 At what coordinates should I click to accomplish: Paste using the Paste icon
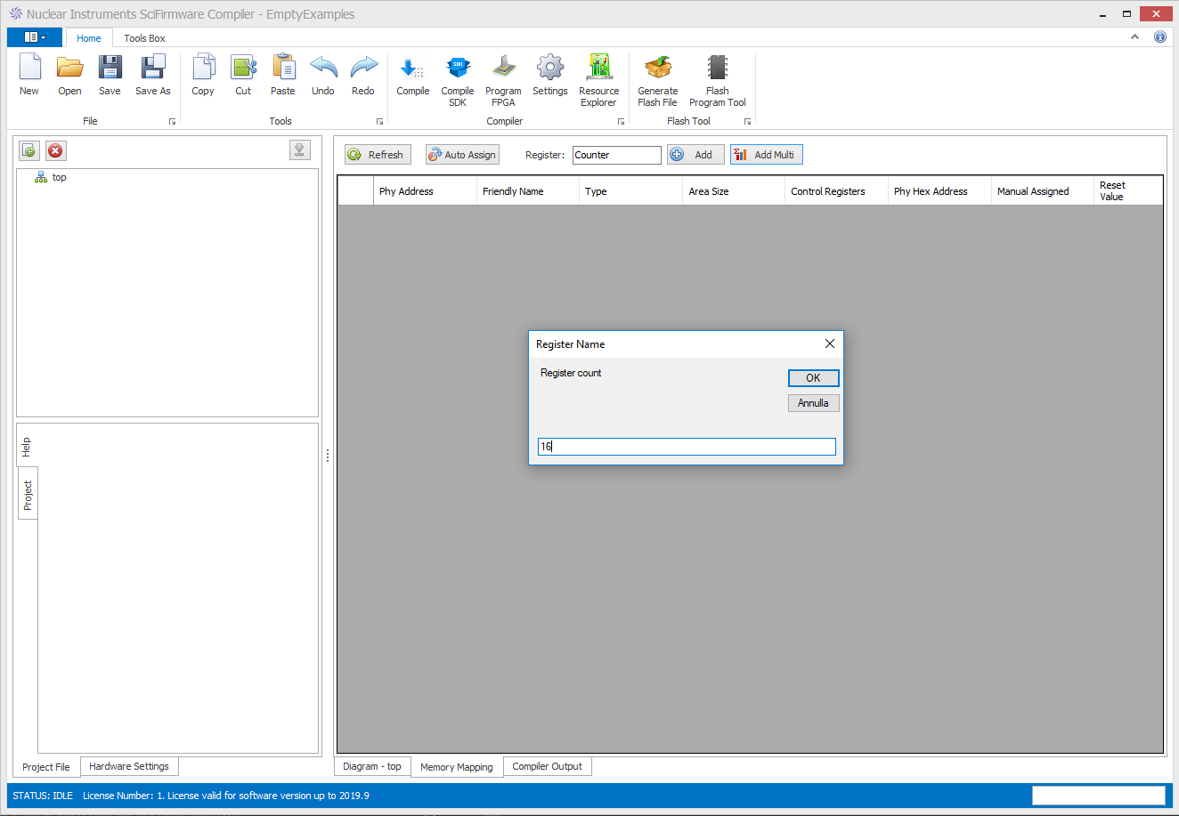click(283, 75)
